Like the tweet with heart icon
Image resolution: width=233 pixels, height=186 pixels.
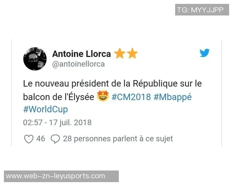tap(29, 139)
